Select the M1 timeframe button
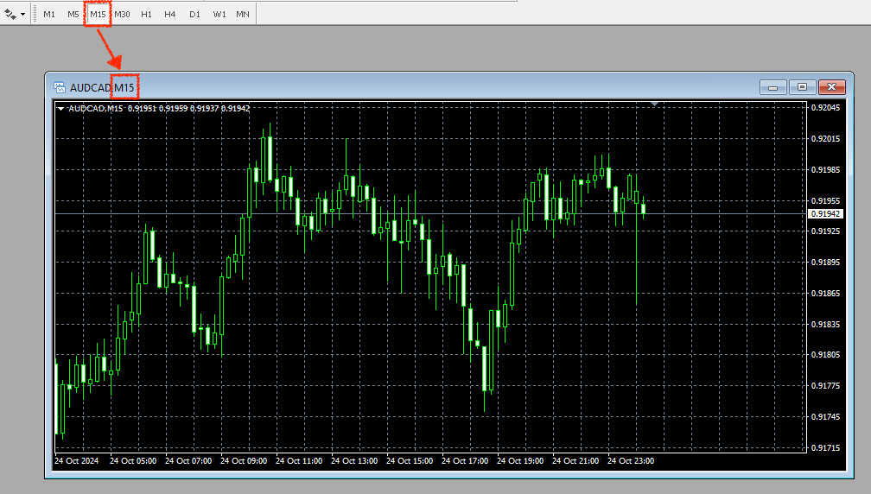This screenshot has width=871, height=494. (x=49, y=15)
